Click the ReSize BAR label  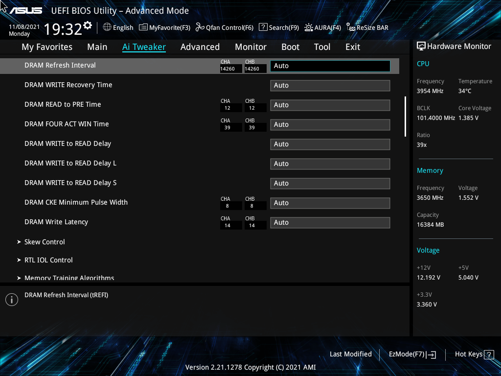(372, 28)
